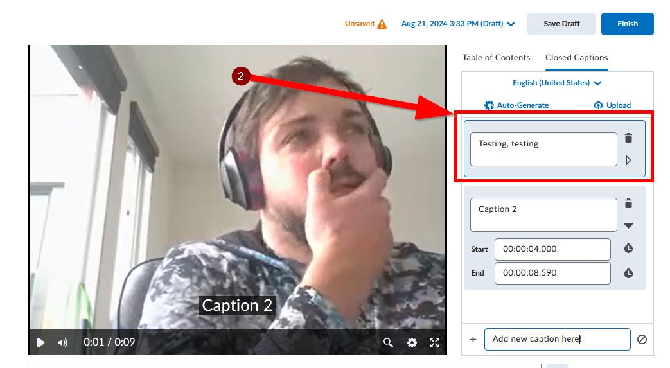Open video player settings gear
This screenshot has width=670, height=368.
[412, 342]
